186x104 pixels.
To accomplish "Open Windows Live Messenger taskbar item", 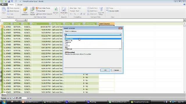I will (x=53, y=102).
